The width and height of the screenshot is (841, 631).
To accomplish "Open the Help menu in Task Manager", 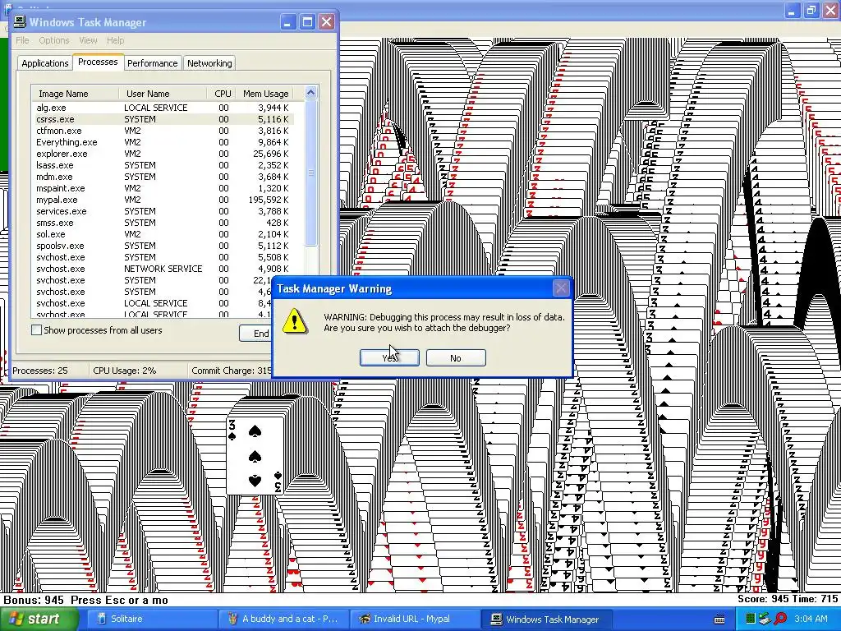I will [x=115, y=40].
